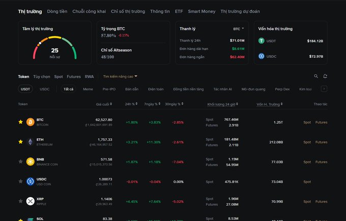Viewport: 346px width, 221px height.
Task: Click the Chỉ số Altseason 48/100 value
Action: coord(107,57)
